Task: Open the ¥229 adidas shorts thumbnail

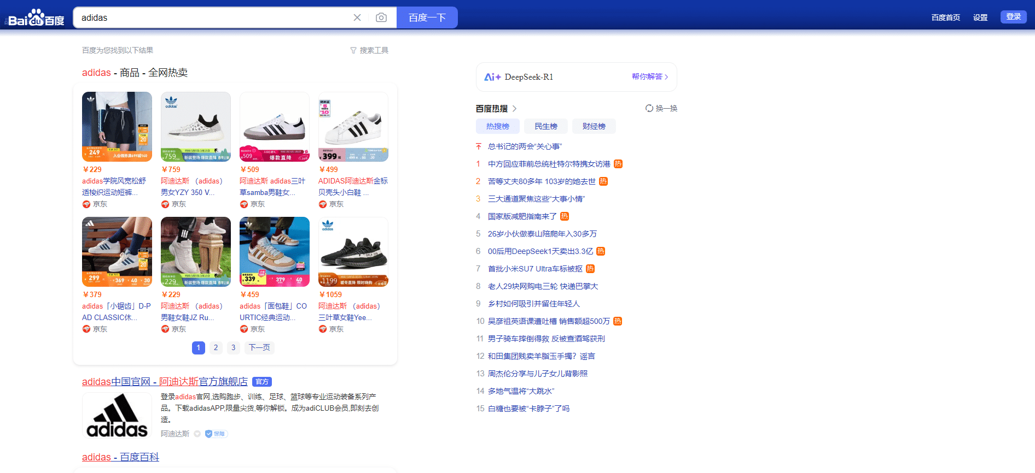Action: (117, 127)
